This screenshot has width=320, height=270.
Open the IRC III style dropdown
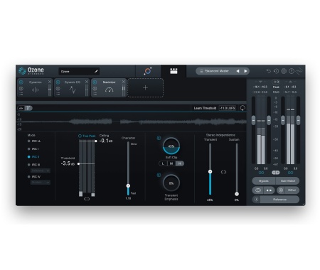[x=41, y=171]
